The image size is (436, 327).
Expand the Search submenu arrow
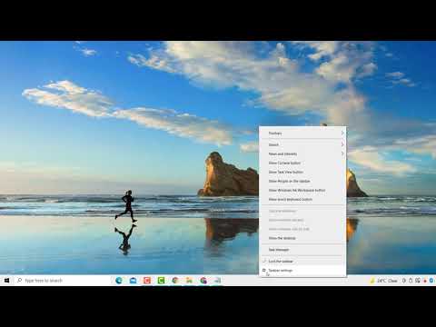pyautogui.click(x=342, y=144)
